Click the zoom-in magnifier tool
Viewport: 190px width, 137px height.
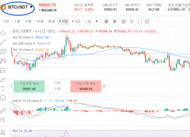(x=3, y=120)
